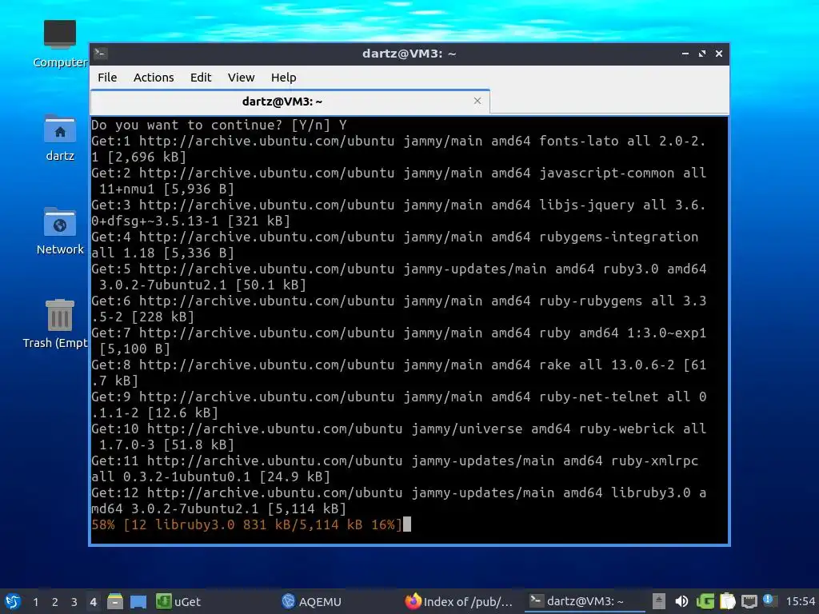Image resolution: width=819 pixels, height=614 pixels.
Task: Open the network connection tray icon
Action: tap(749, 601)
